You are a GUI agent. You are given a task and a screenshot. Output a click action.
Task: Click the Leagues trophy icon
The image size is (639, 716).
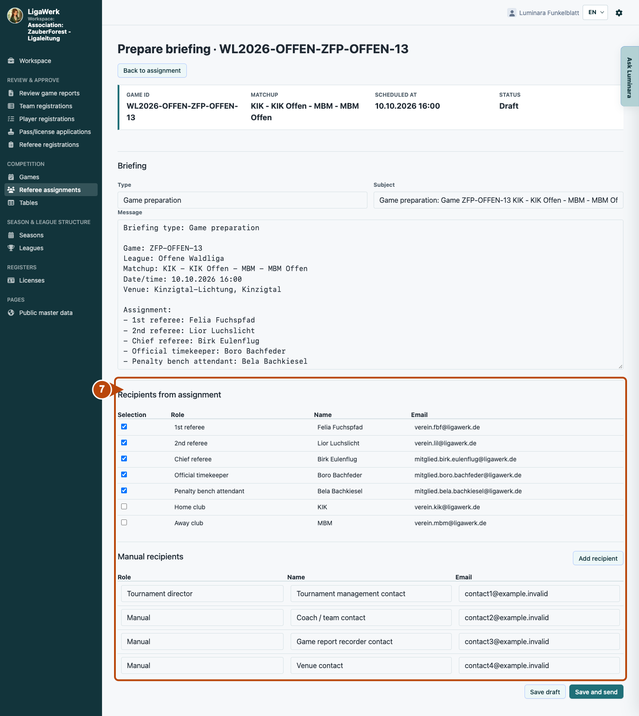click(x=11, y=248)
